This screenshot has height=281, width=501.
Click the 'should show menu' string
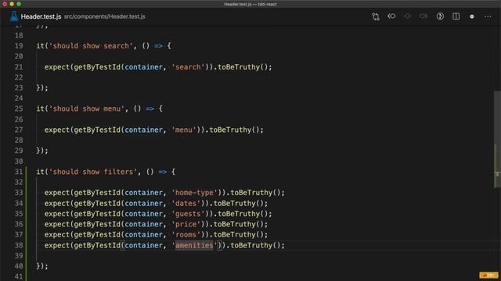[x=87, y=108]
